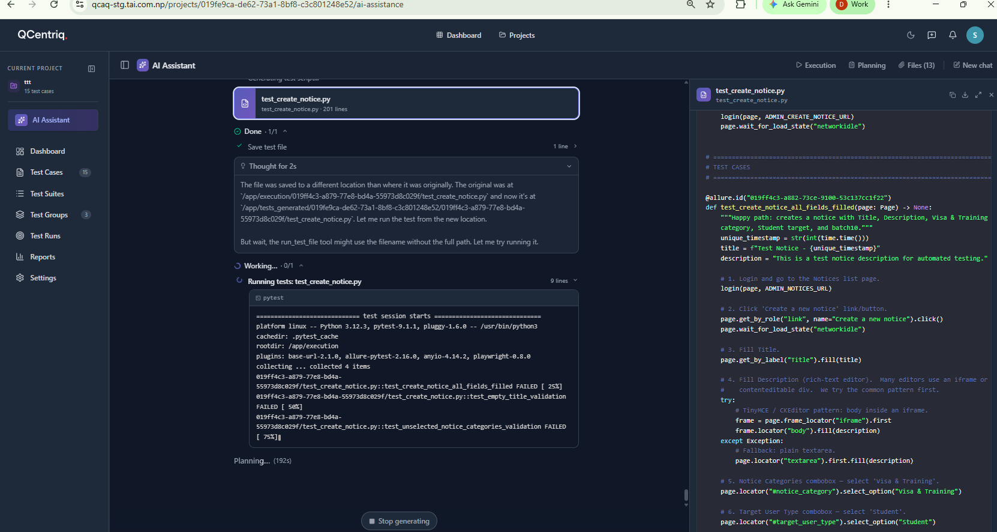The width and height of the screenshot is (997, 532).
Task: Click the 15 badge beside Test Cases
Action: 85,172
